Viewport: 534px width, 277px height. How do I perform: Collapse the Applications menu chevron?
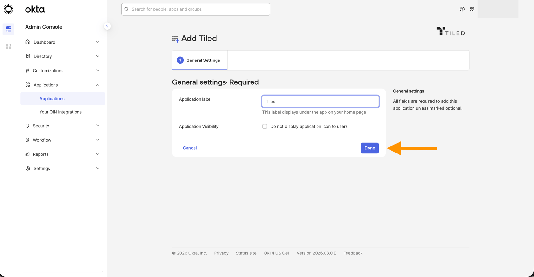pyautogui.click(x=98, y=85)
